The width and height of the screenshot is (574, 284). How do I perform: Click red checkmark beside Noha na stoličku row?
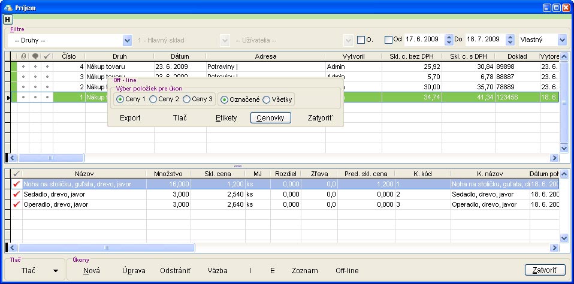(x=16, y=185)
